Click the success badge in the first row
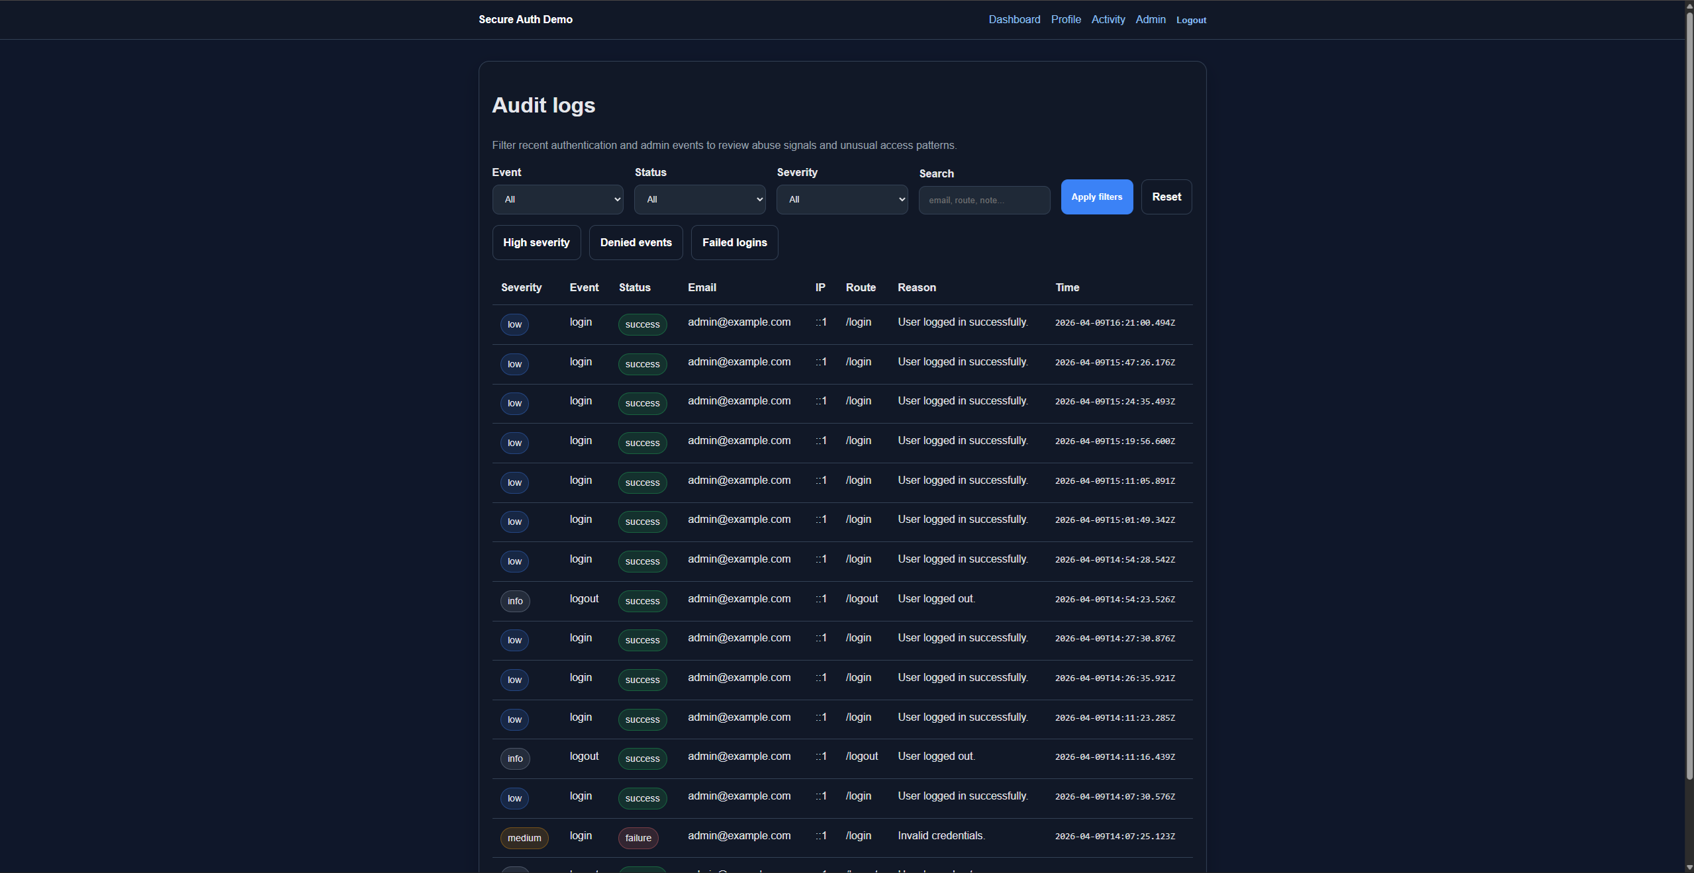Screen dimensions: 1694x873 (x=642, y=324)
